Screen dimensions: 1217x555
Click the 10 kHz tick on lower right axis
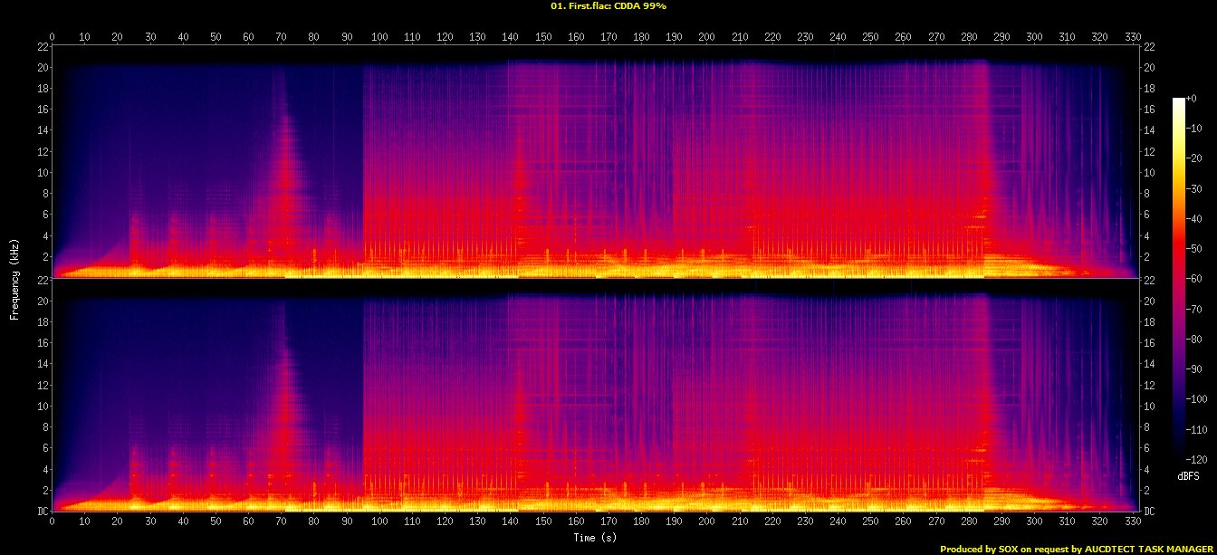coord(1150,406)
